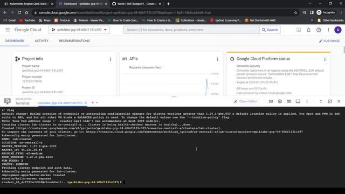Open Cloud Shell in new window
345x194 pixels.
tap(329, 101)
